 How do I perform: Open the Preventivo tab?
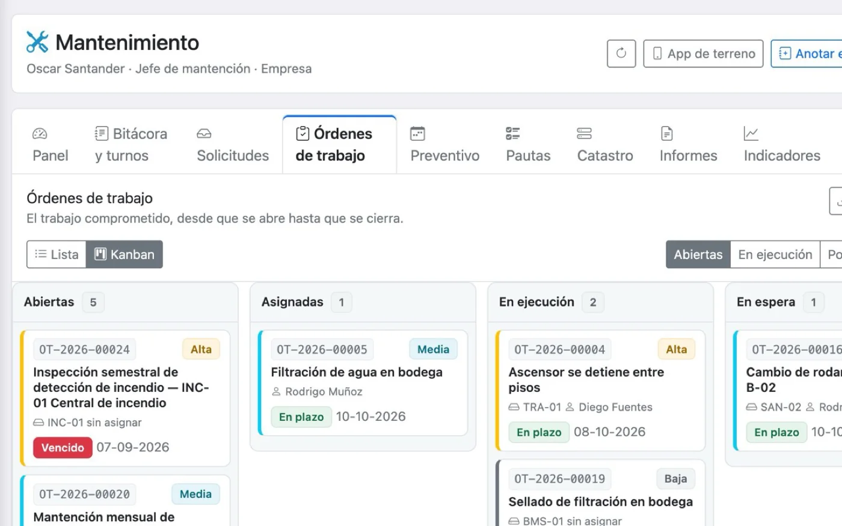445,144
